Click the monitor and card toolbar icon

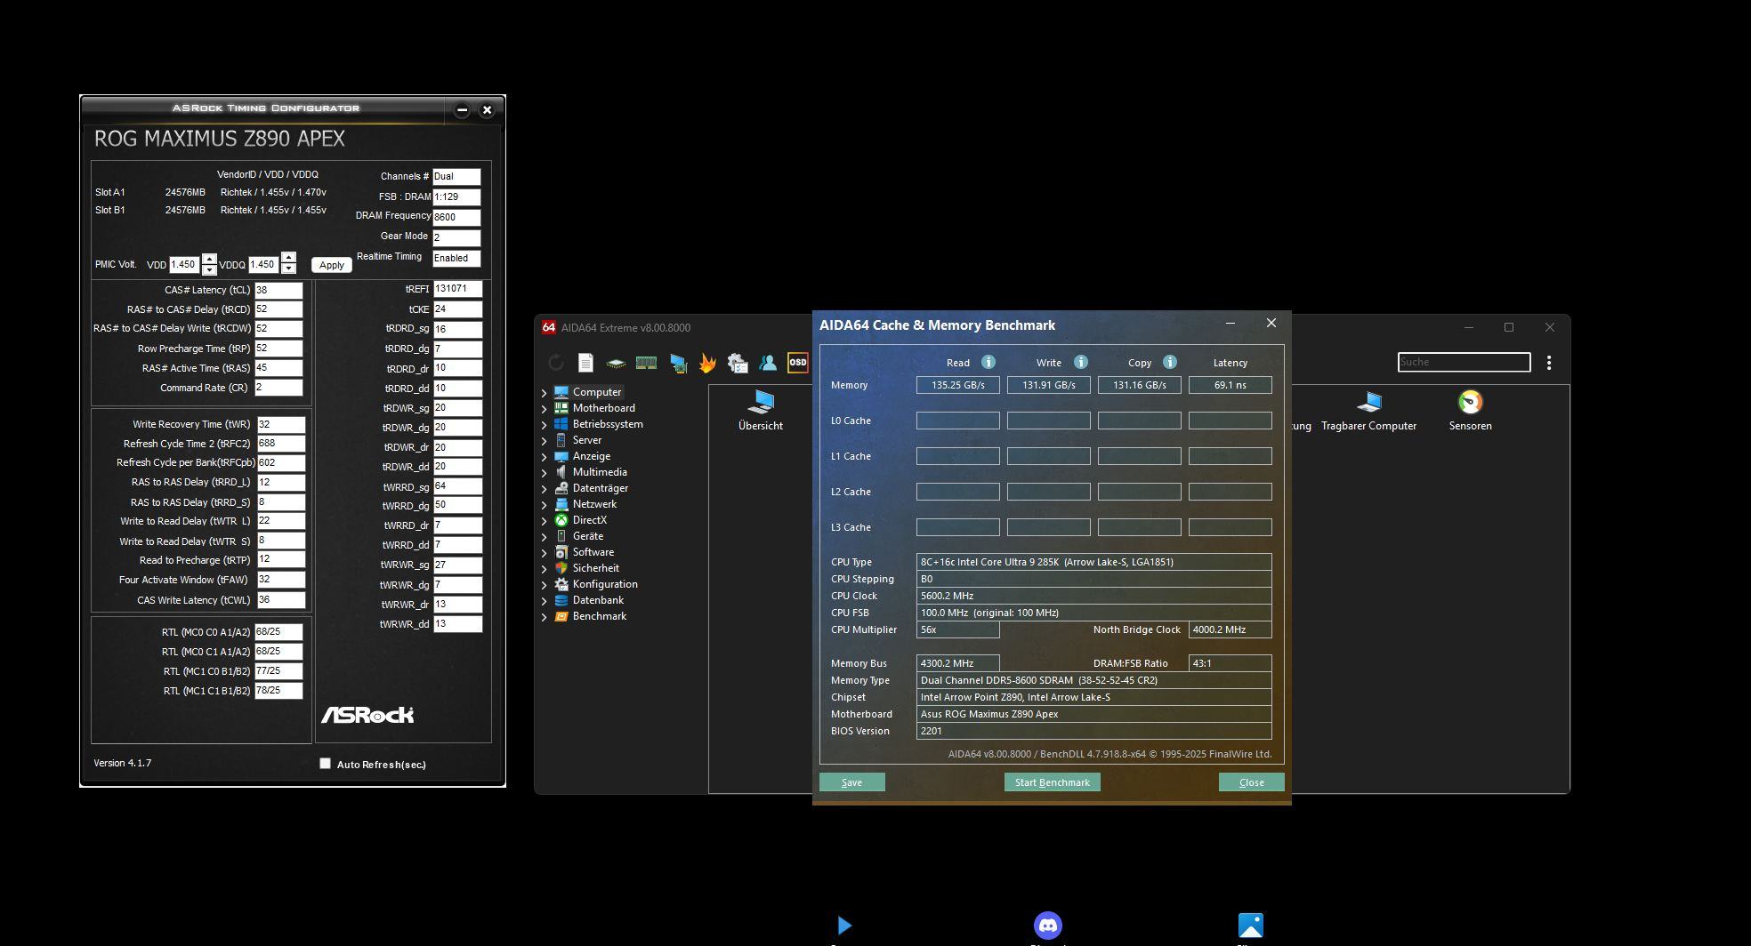point(678,363)
